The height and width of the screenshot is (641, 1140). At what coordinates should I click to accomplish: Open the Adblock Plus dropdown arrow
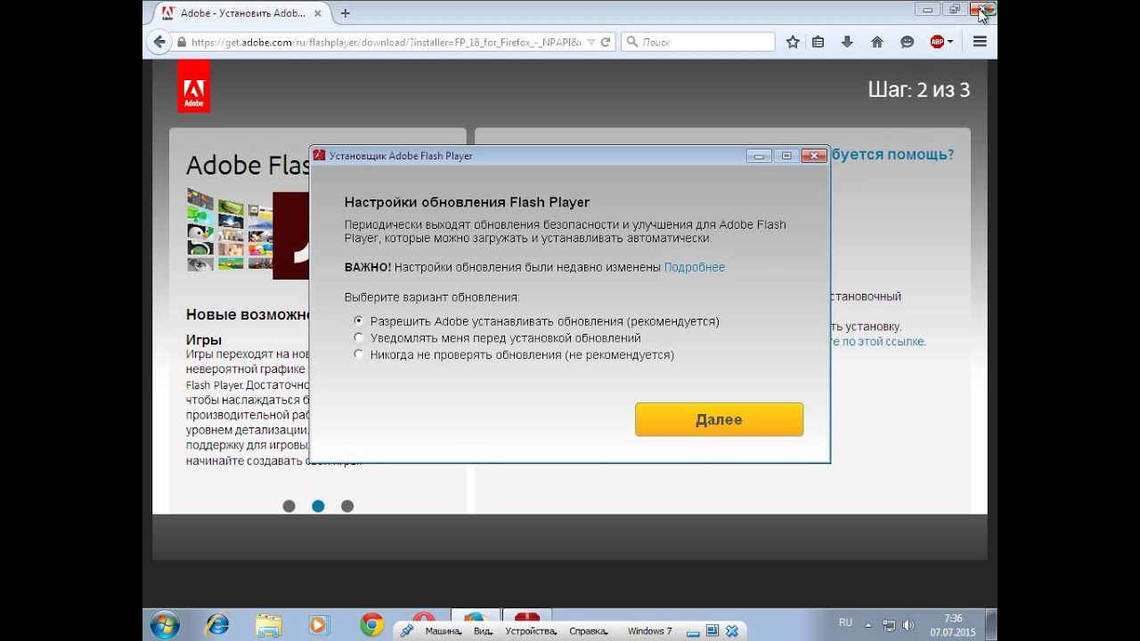click(950, 42)
